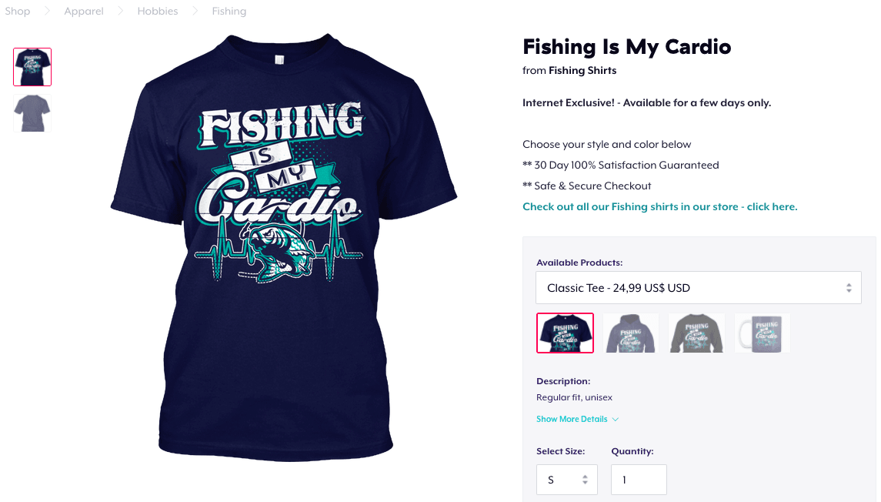Open the Available Products dropdown
The height and width of the screenshot is (502, 881).
pyautogui.click(x=699, y=288)
